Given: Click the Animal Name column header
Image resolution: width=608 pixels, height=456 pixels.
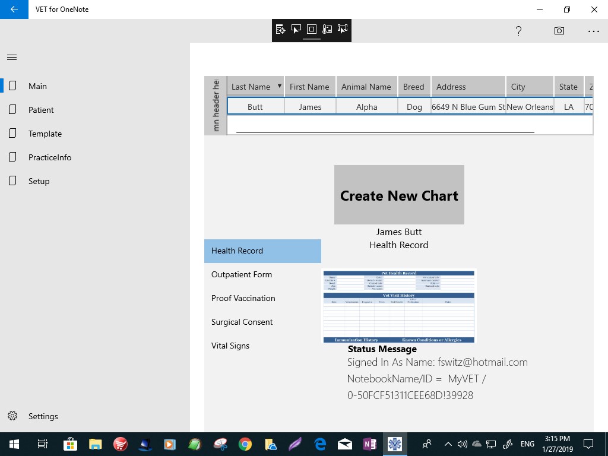Looking at the screenshot, I should pyautogui.click(x=366, y=87).
